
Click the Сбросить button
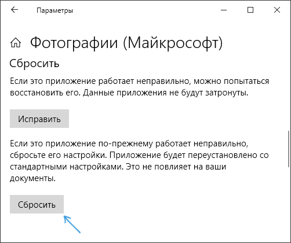click(37, 204)
